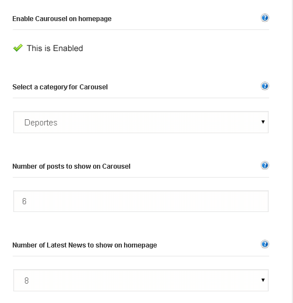Click the arrow on the dropdown showing 8
Screen dimensions: 293x303
tap(263, 280)
